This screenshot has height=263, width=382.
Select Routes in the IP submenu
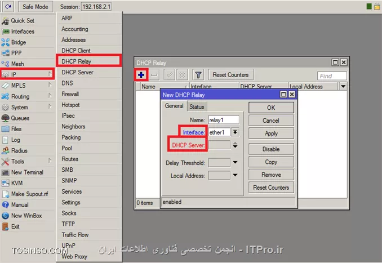(x=90, y=159)
